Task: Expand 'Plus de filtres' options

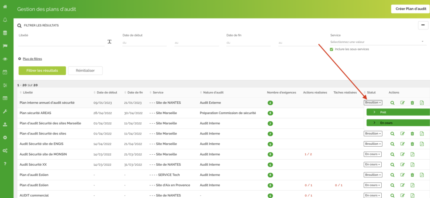Action: click(32, 59)
